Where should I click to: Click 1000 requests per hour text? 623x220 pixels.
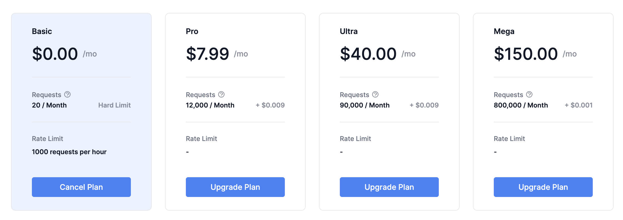tap(69, 152)
